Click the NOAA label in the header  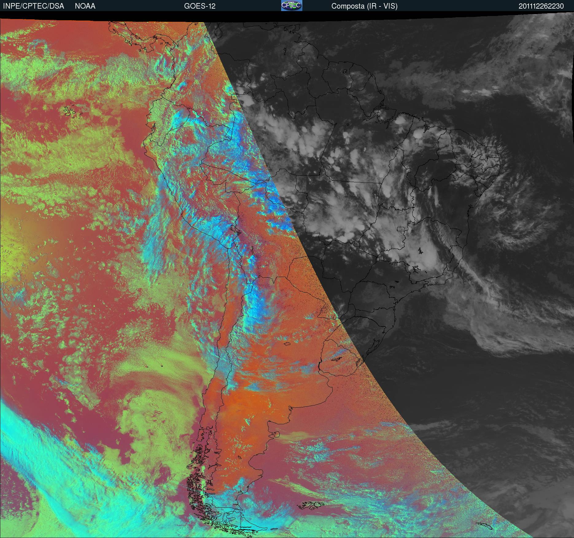[x=85, y=6]
